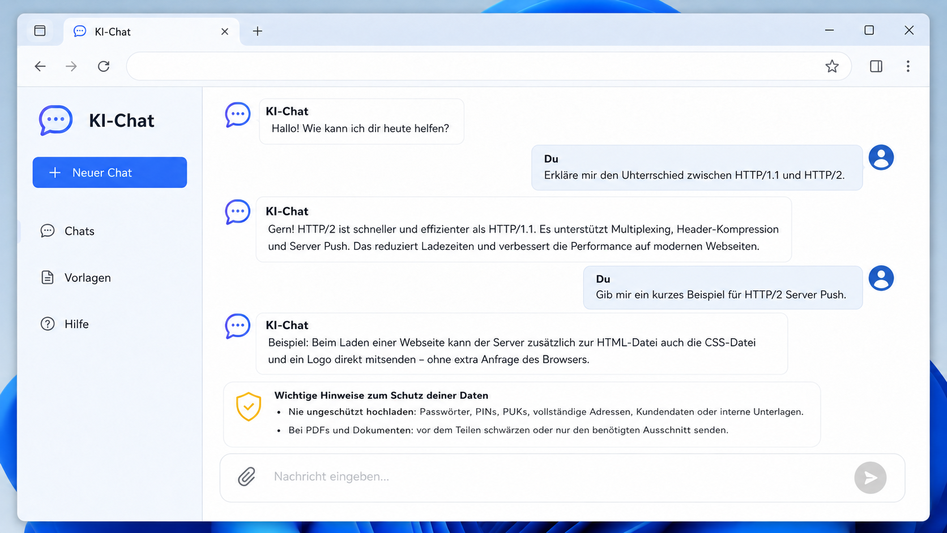The width and height of the screenshot is (947, 533).
Task: Click 'Wichtige Hinweise zum Schutz deiner Daten' heading
Action: point(381,395)
